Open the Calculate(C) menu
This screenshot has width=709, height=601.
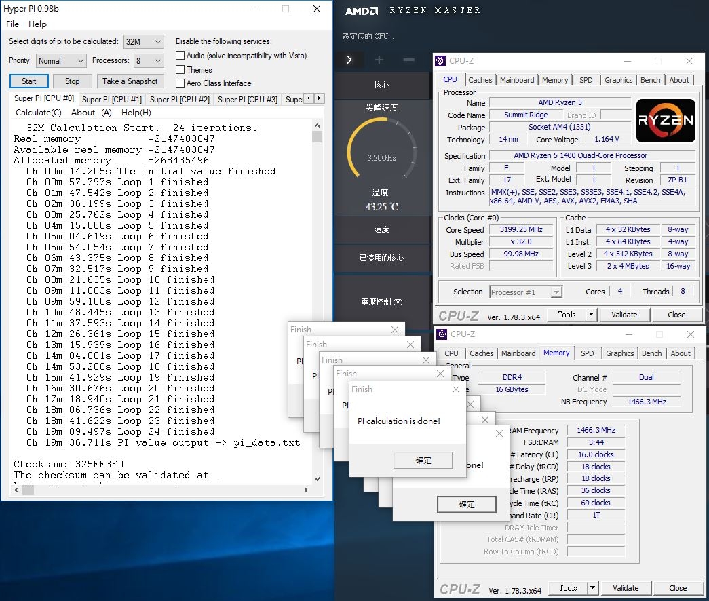click(39, 112)
